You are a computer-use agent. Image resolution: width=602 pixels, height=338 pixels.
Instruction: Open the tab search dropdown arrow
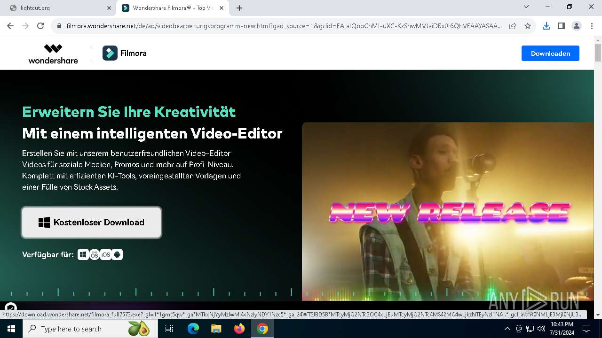(x=526, y=7)
